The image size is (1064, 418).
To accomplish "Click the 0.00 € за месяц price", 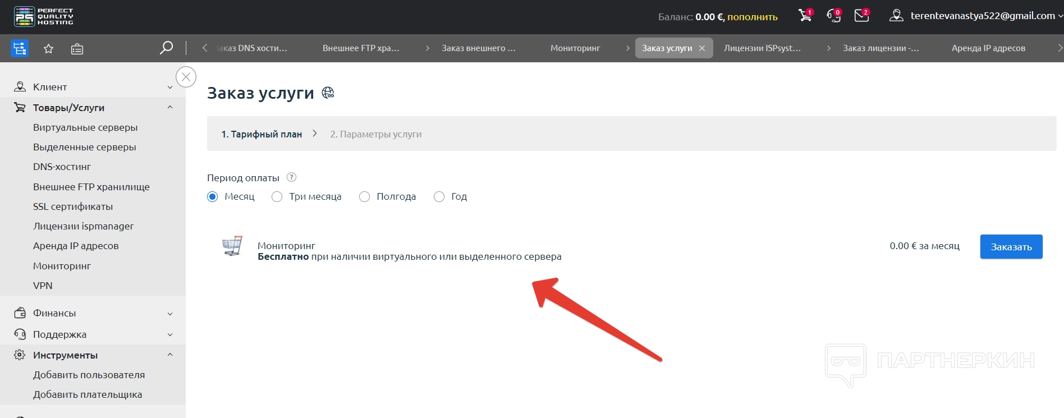I will click(925, 246).
